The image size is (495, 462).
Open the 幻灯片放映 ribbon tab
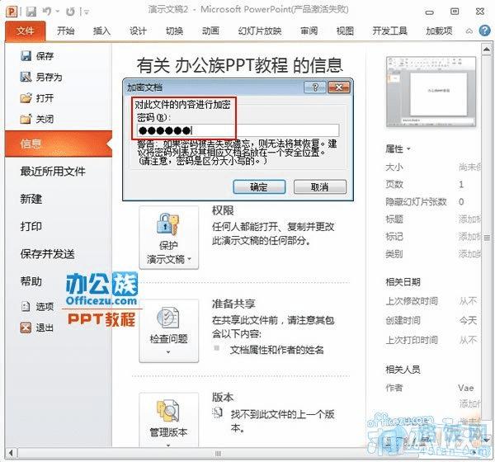260,31
